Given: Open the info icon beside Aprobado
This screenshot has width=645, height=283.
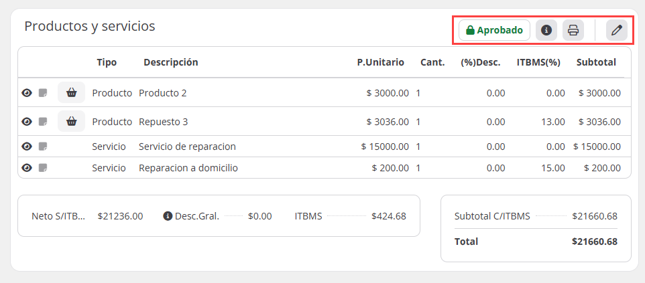Looking at the screenshot, I should point(546,30).
